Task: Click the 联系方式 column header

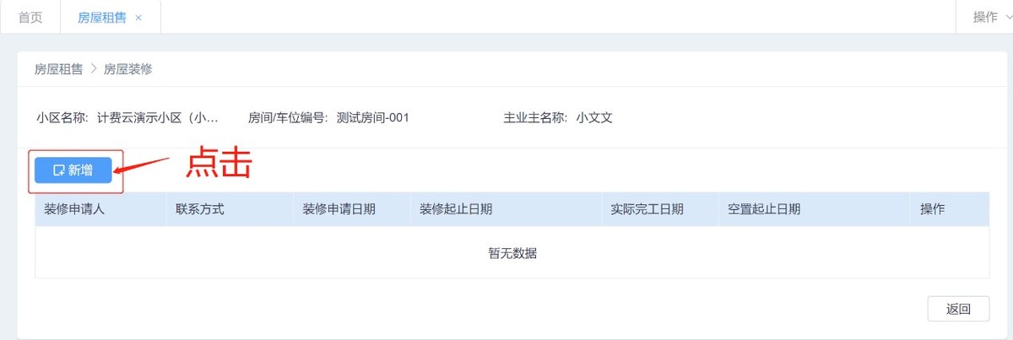Action: [x=199, y=209]
